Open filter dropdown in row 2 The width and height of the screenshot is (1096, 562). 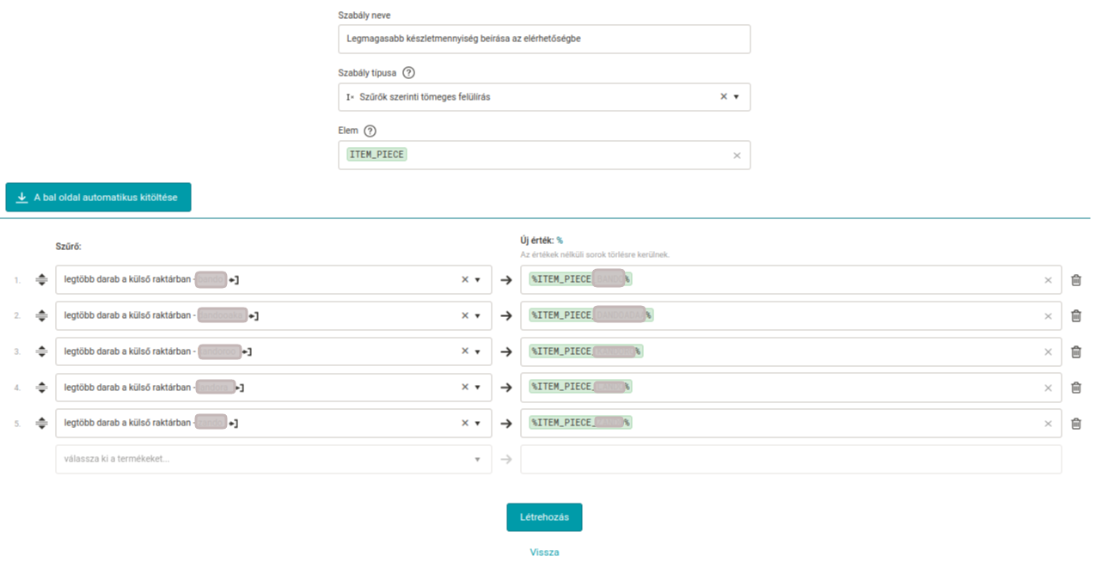[x=478, y=316]
